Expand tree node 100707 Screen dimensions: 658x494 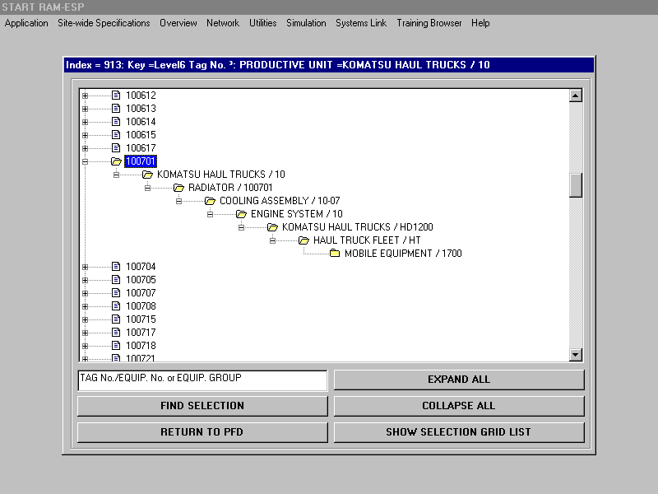86,293
